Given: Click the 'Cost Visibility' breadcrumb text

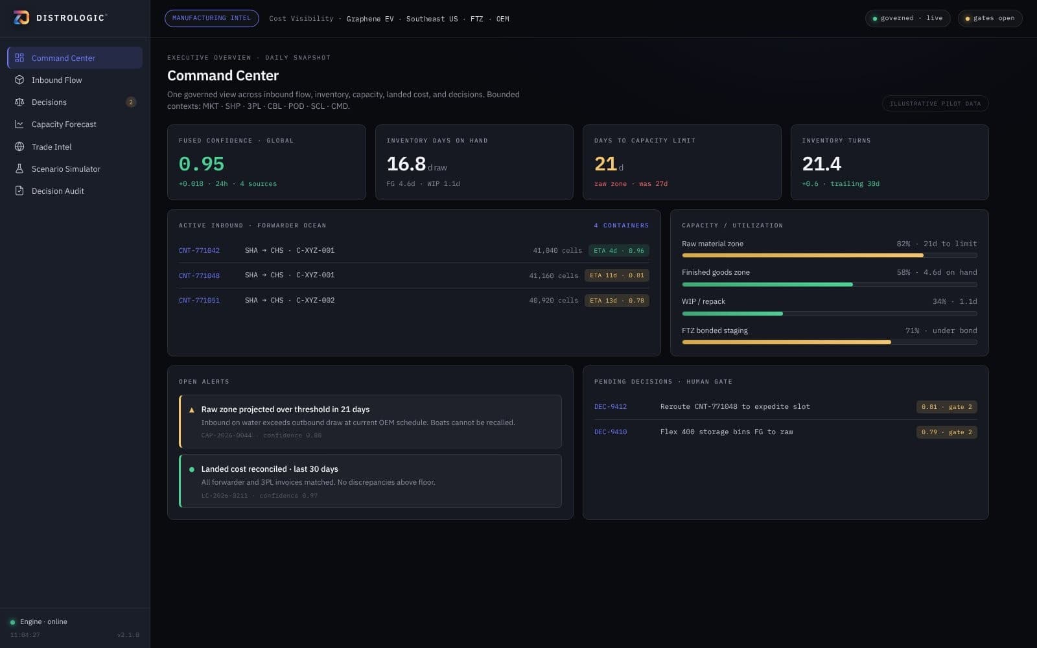Looking at the screenshot, I should click(x=301, y=19).
